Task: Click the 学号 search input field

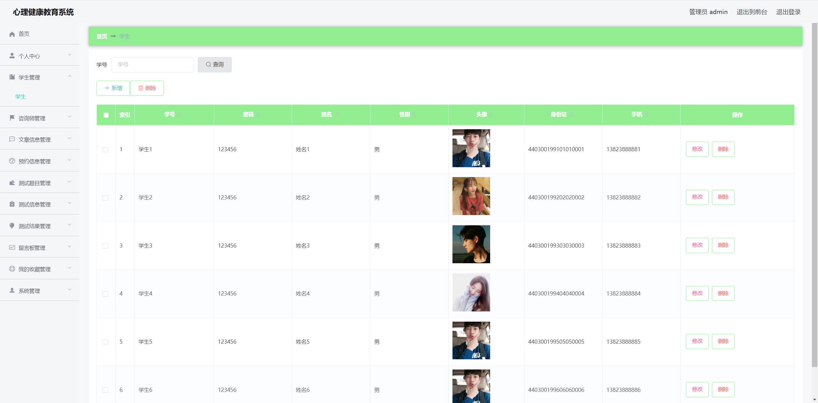Action: point(152,65)
